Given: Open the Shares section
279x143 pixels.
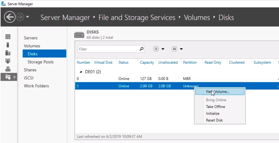Looking at the screenshot, I should tap(30, 70).
